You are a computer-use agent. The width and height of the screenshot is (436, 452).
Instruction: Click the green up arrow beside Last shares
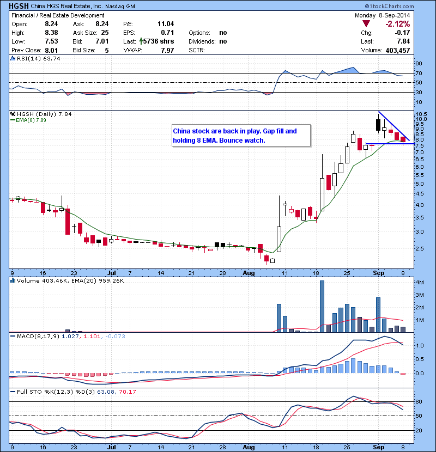coord(141,41)
